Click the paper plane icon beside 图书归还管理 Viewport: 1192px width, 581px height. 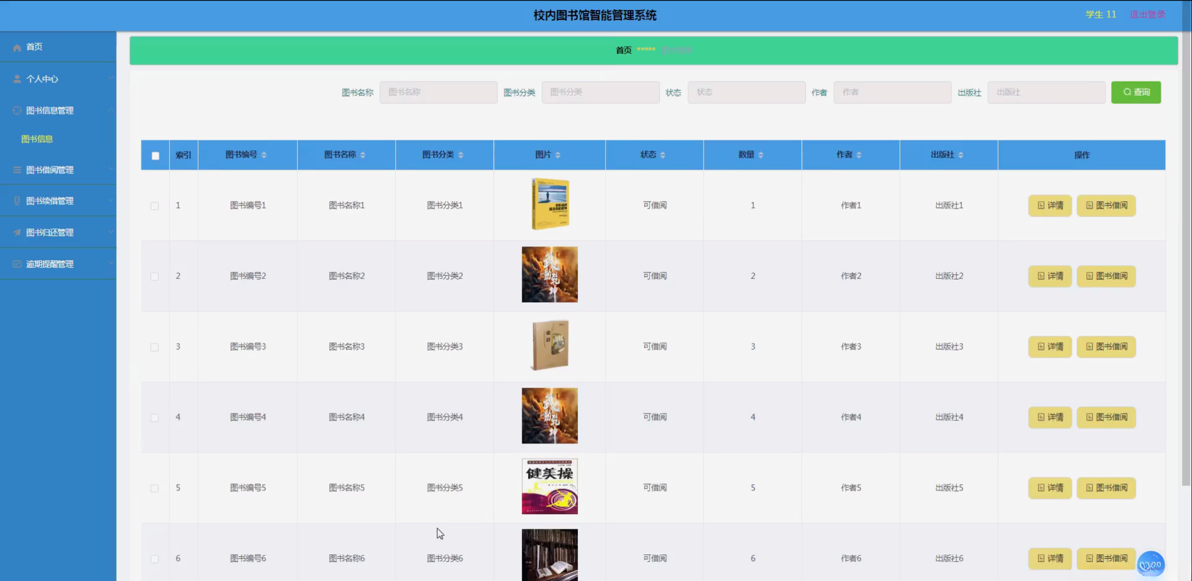17,232
